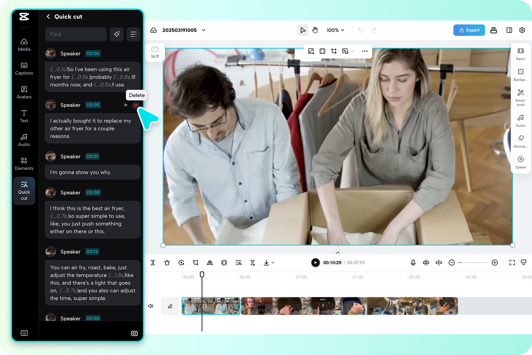Open the Animation tab in right panel
The image size is (532, 355).
[x=521, y=141]
